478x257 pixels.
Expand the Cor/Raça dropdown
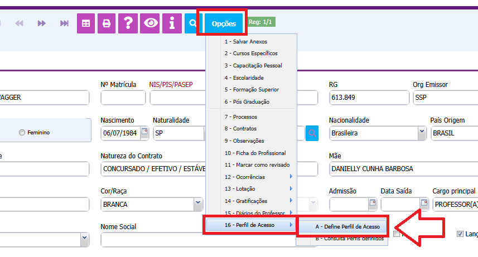(x=197, y=204)
